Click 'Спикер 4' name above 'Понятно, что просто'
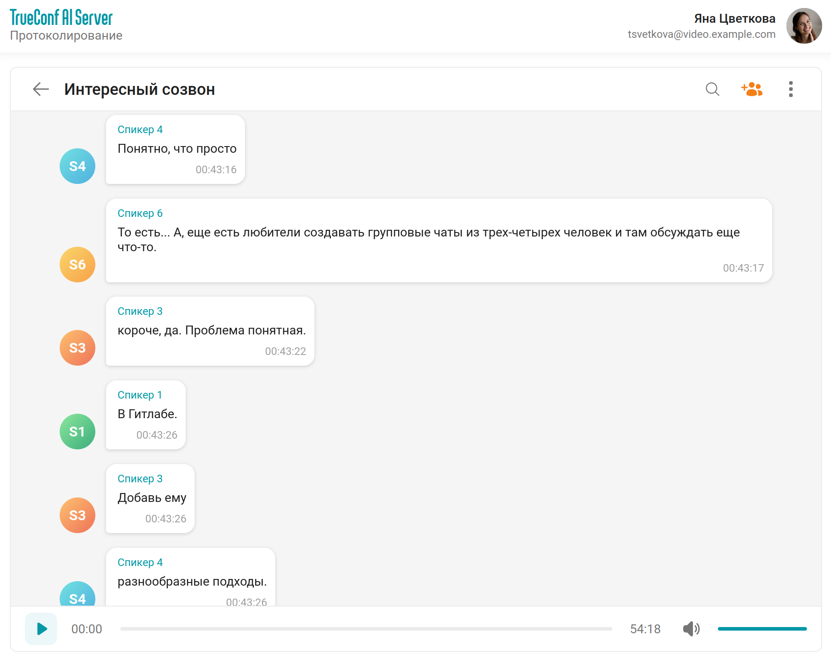This screenshot has width=831, height=660. pyautogui.click(x=140, y=130)
